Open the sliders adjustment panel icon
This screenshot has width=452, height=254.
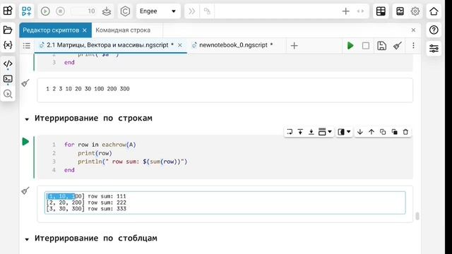point(434,48)
